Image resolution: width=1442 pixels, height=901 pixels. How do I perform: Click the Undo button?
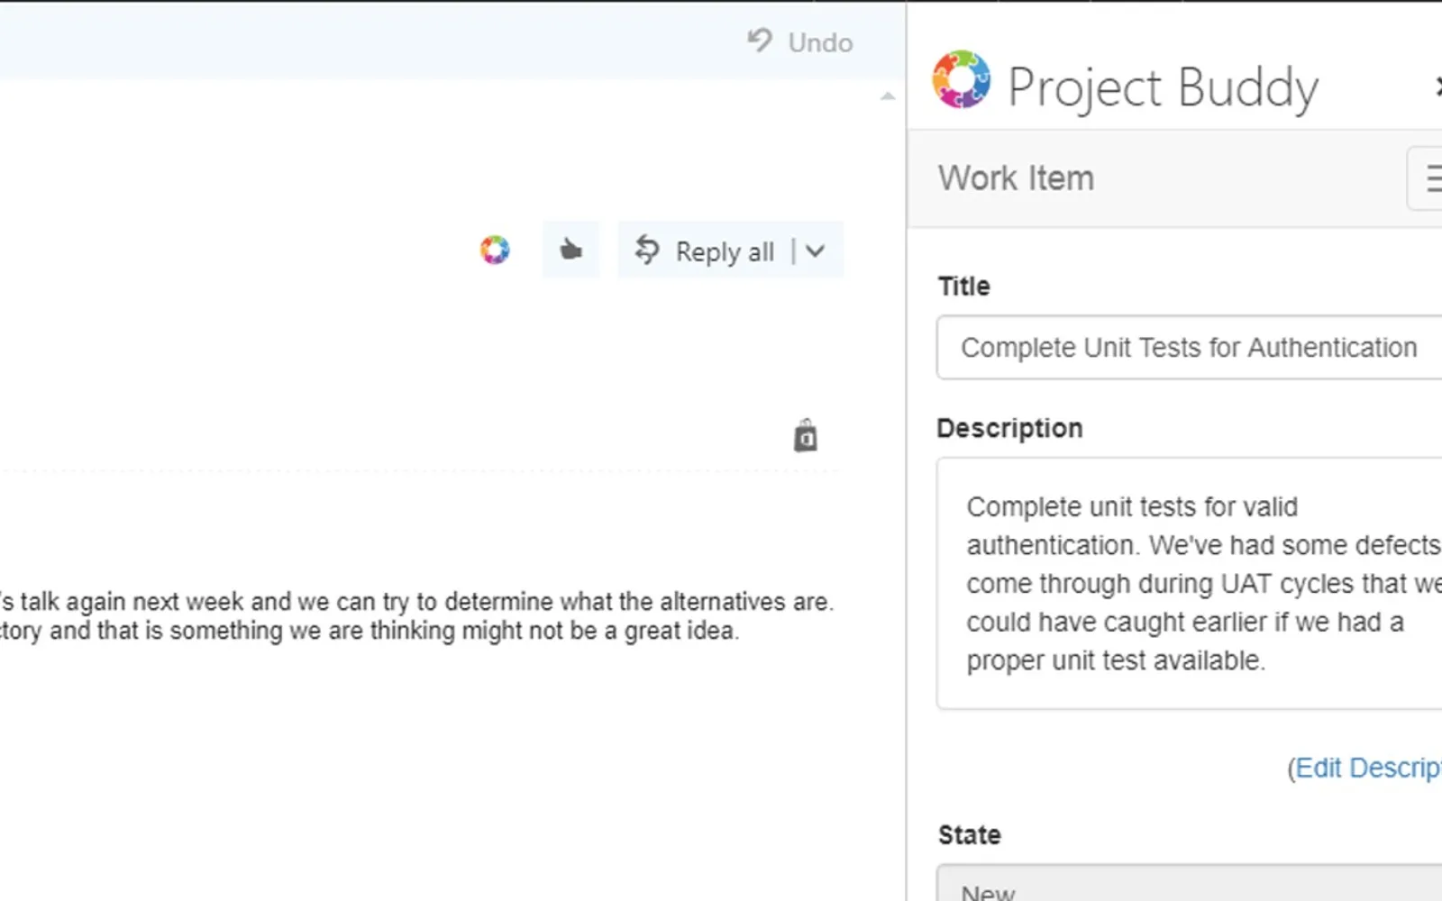click(x=799, y=42)
